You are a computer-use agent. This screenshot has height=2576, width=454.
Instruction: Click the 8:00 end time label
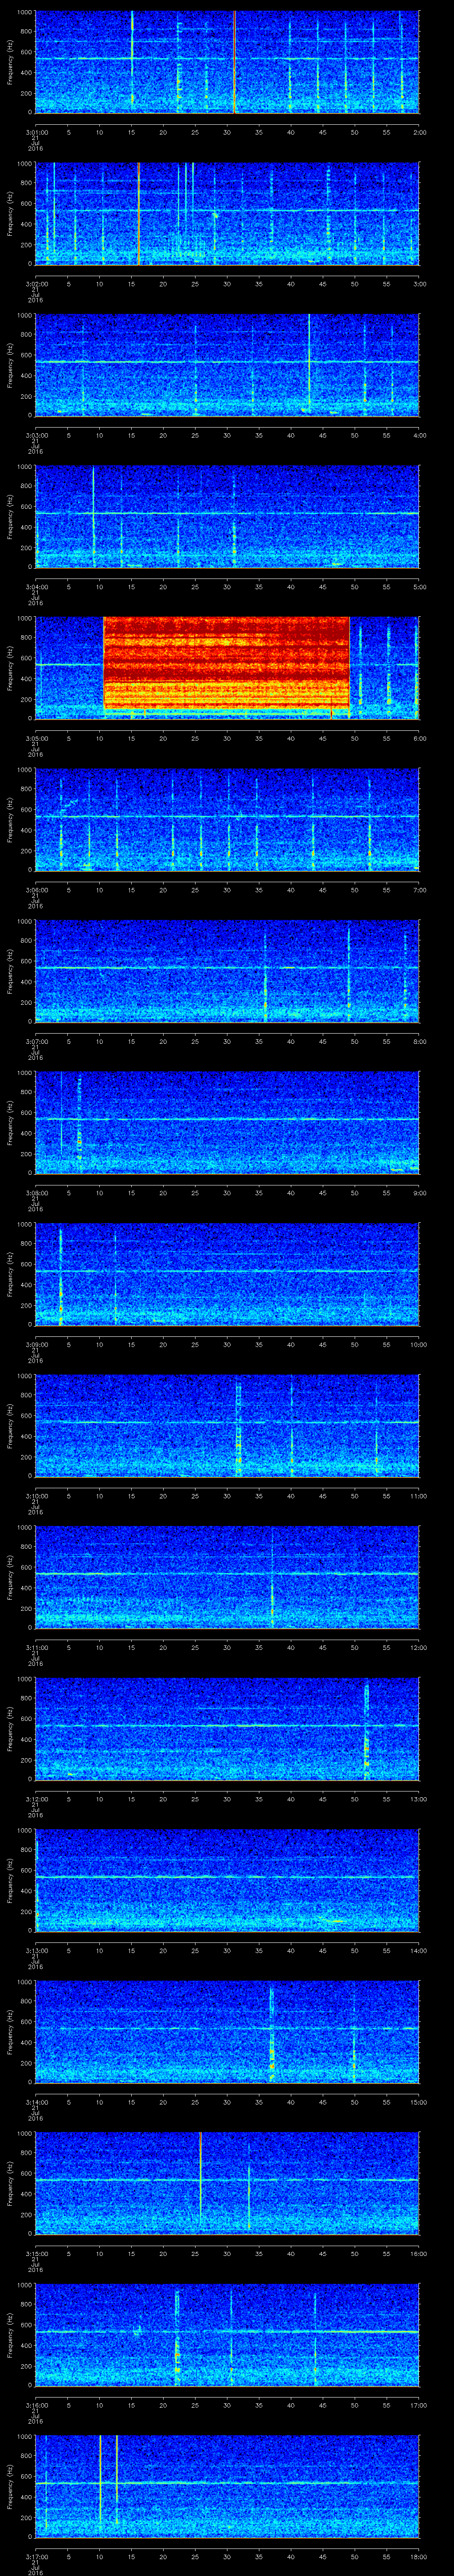419,1042
